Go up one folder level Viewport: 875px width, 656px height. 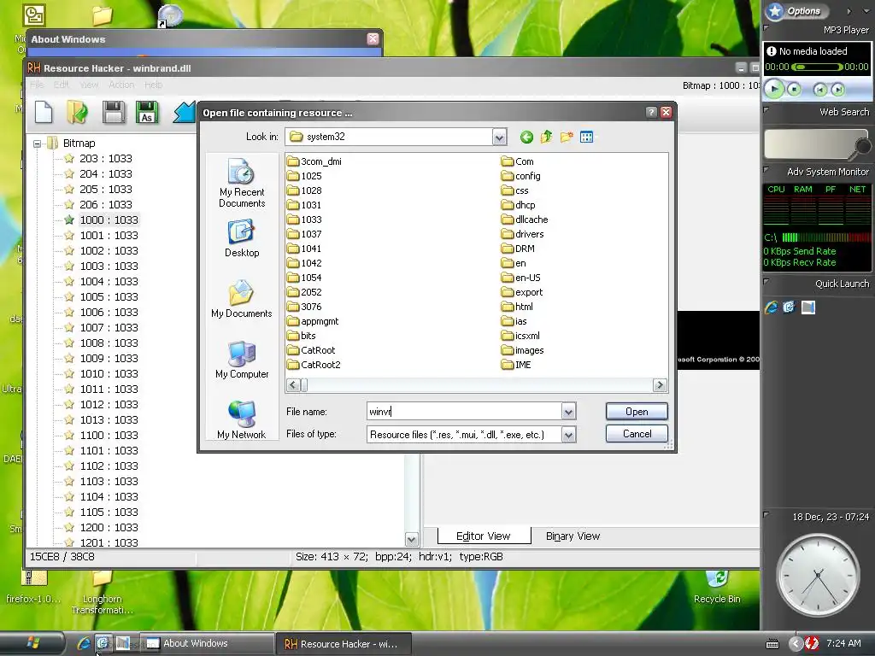click(x=546, y=137)
